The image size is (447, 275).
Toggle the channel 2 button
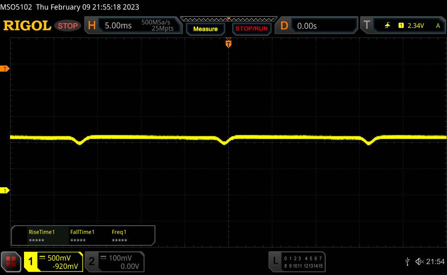pos(92,261)
